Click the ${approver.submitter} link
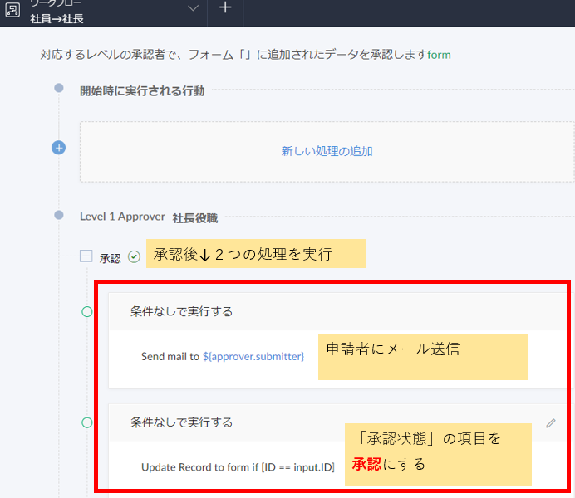This screenshot has width=575, height=498. tap(253, 357)
